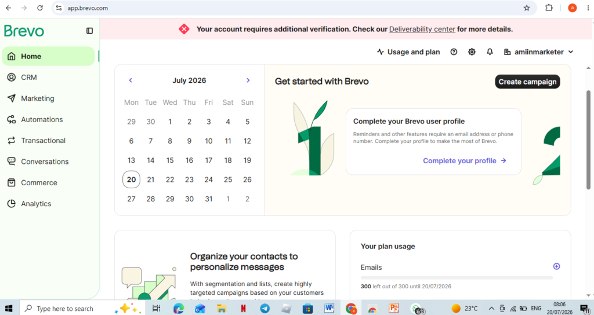This screenshot has height=315, width=594.
Task: Go to previous month in calendar
Action: [x=131, y=80]
